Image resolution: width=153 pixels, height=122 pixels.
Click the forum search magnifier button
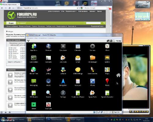(x=104, y=23)
